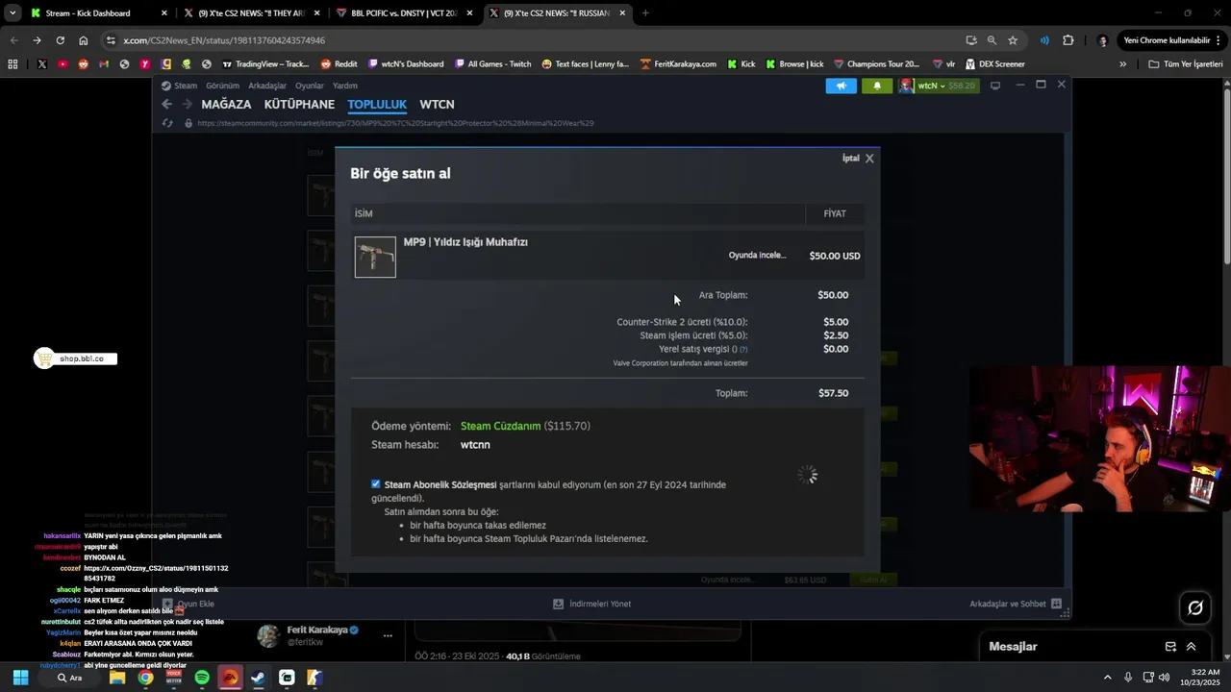Viewport: 1231px width, 692px height.
Task: Select the TOPLULUK tab in Steam
Action: point(377,104)
